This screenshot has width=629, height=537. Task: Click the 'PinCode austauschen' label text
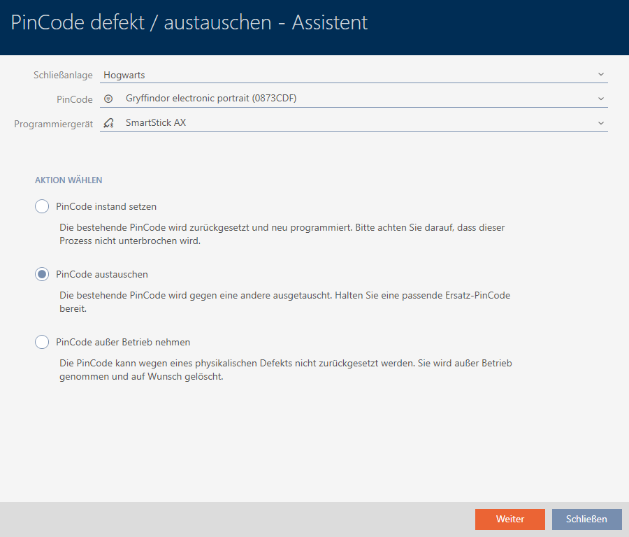tap(102, 275)
